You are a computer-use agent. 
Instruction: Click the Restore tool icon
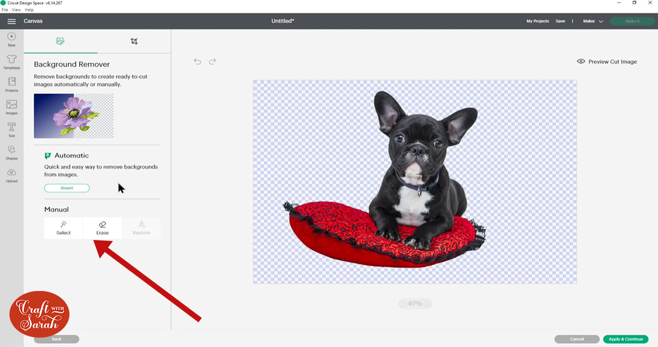[x=141, y=225]
